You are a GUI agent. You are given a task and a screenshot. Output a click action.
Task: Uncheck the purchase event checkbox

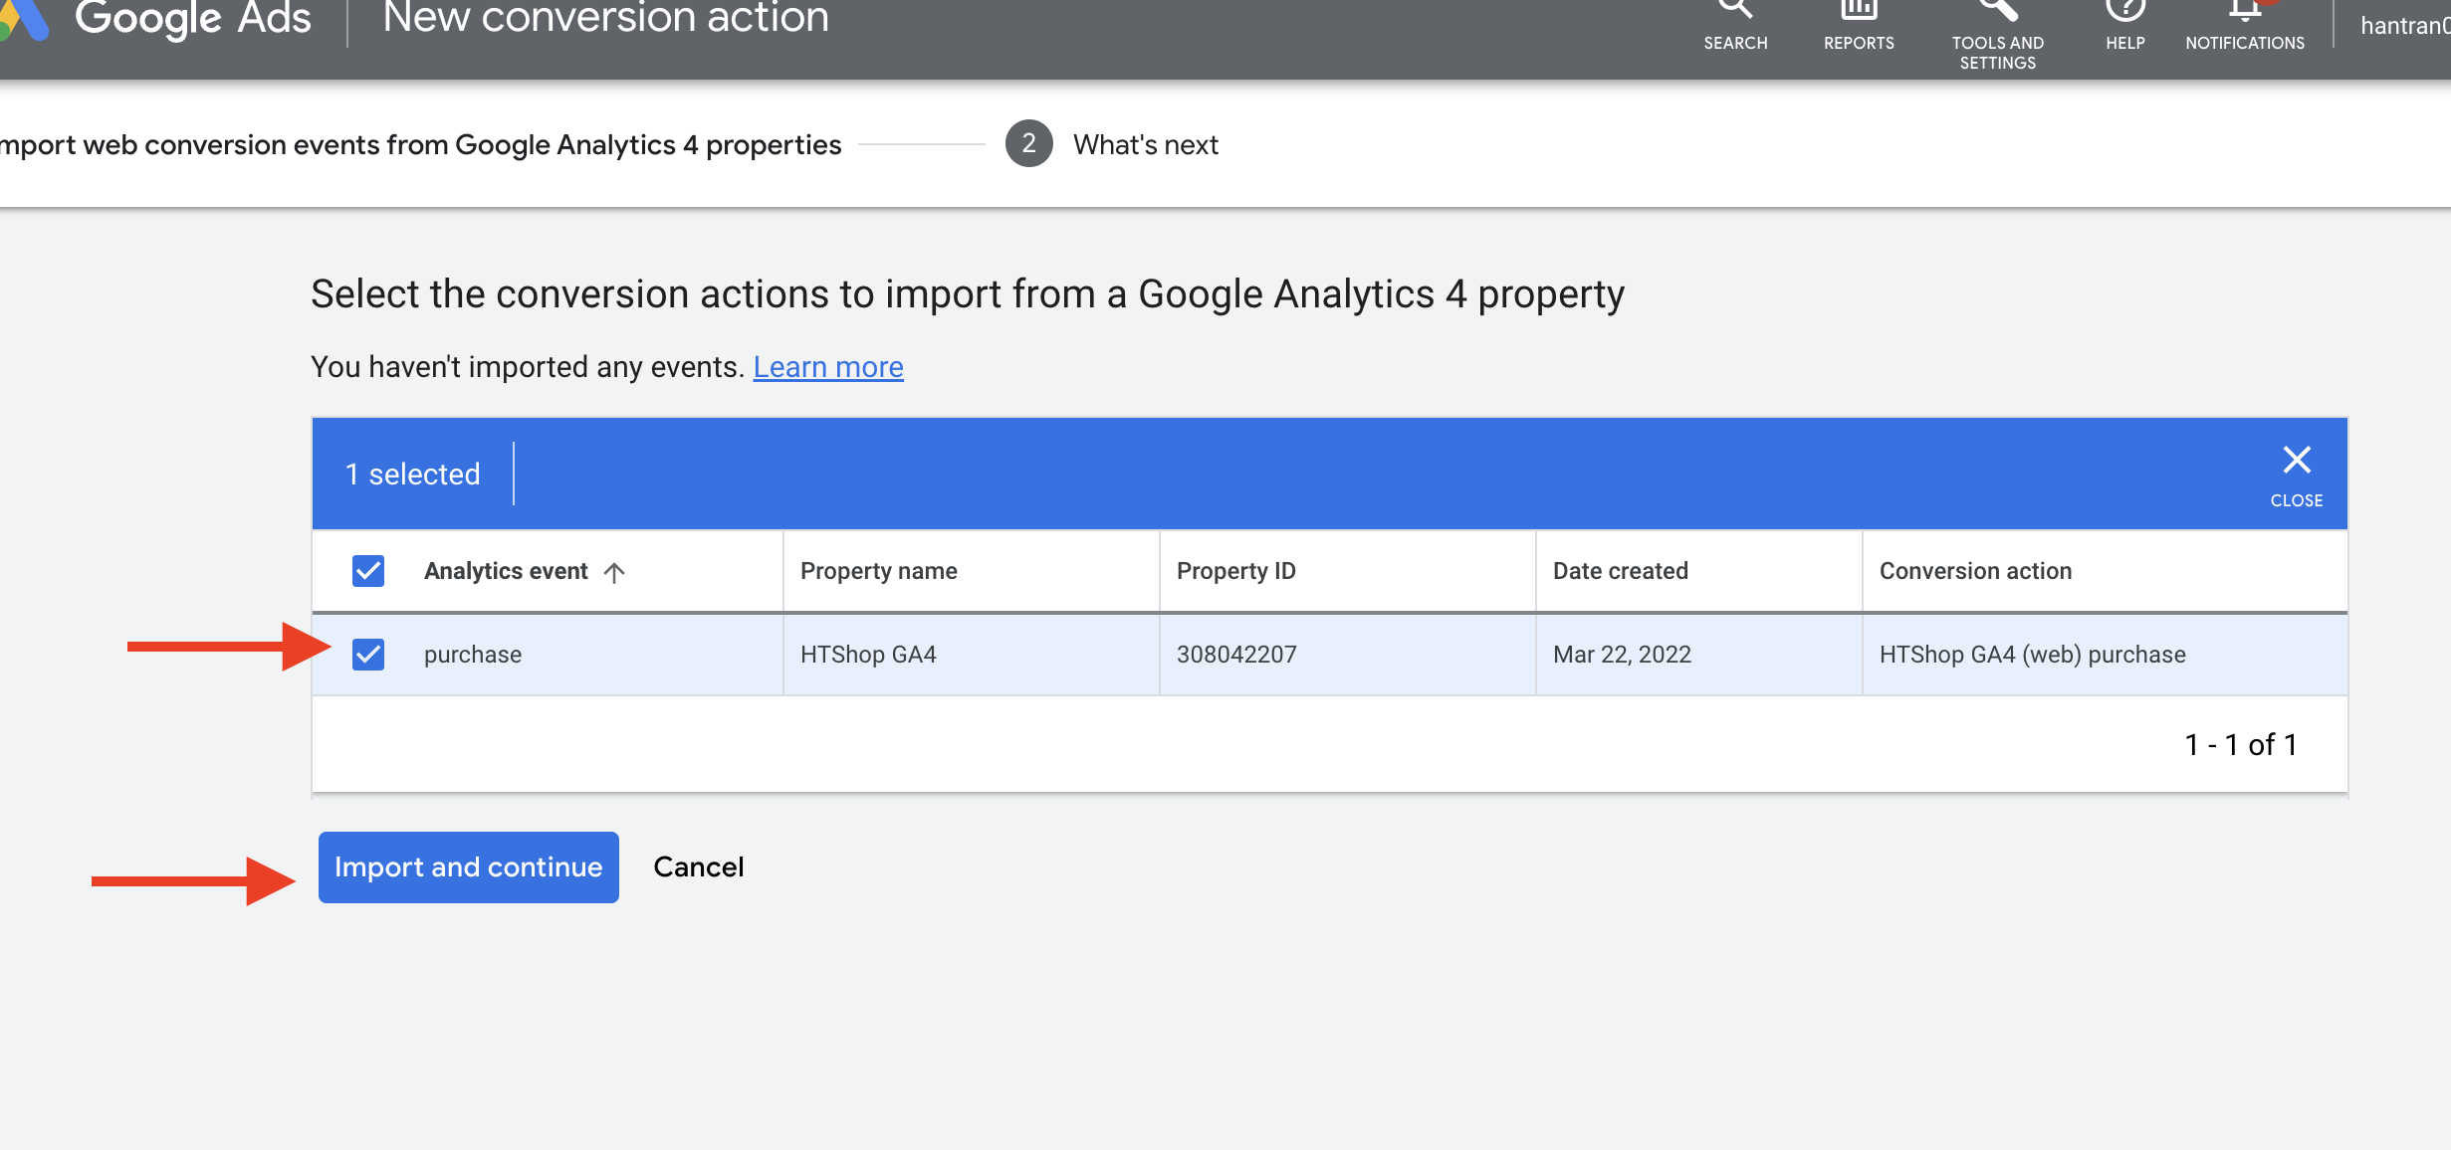(x=368, y=655)
